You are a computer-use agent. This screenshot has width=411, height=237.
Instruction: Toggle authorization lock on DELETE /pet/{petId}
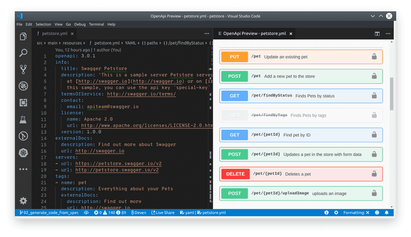tap(374, 174)
